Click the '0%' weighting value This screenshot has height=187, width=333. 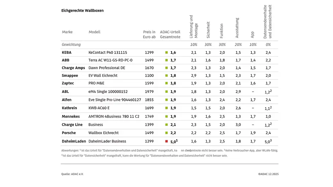[x=268, y=45]
